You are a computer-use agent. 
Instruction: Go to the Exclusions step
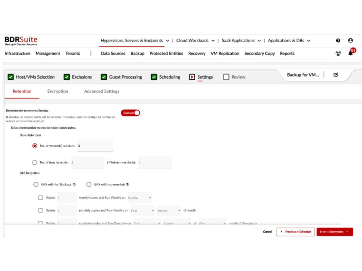pos(78,77)
